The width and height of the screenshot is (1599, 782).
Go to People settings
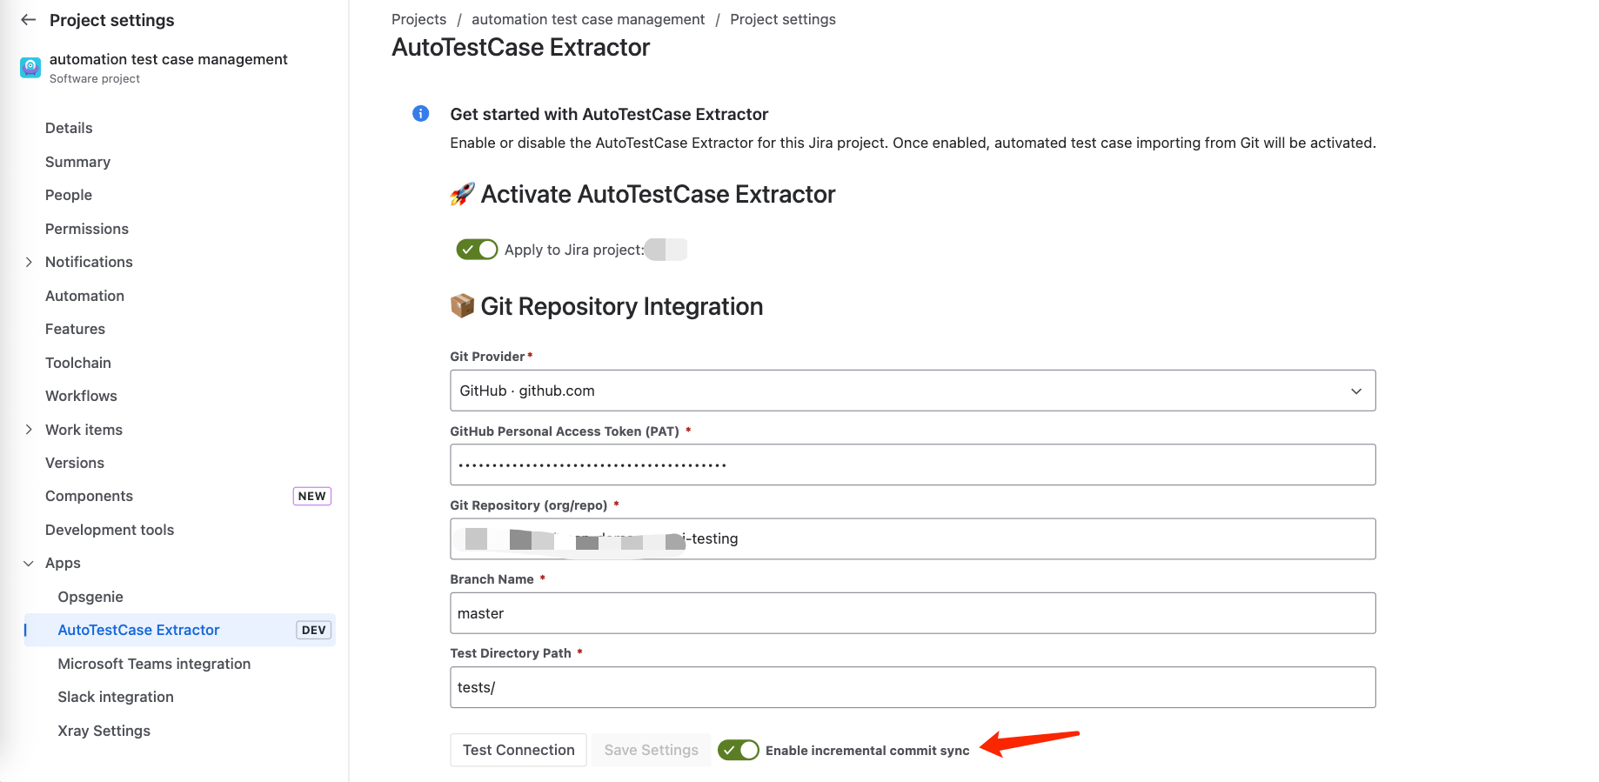pos(69,195)
